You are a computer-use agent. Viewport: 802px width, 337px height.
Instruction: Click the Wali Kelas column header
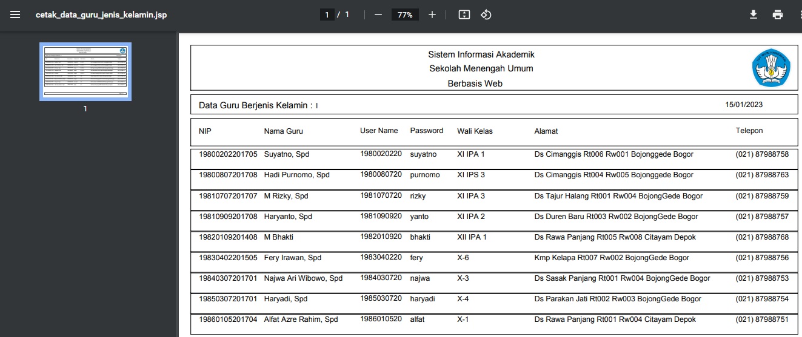coord(475,131)
